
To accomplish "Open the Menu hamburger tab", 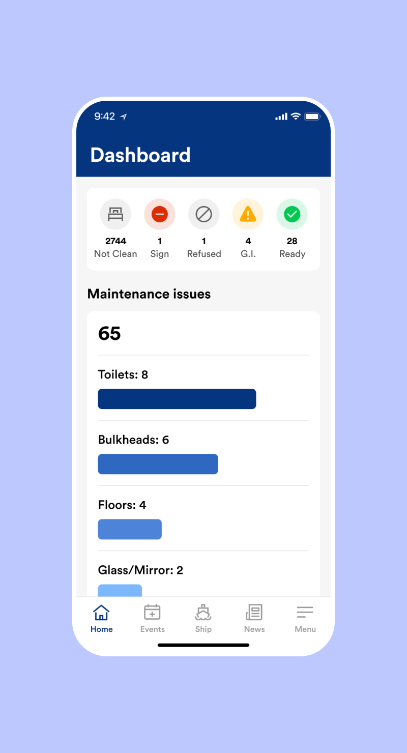I will [305, 619].
